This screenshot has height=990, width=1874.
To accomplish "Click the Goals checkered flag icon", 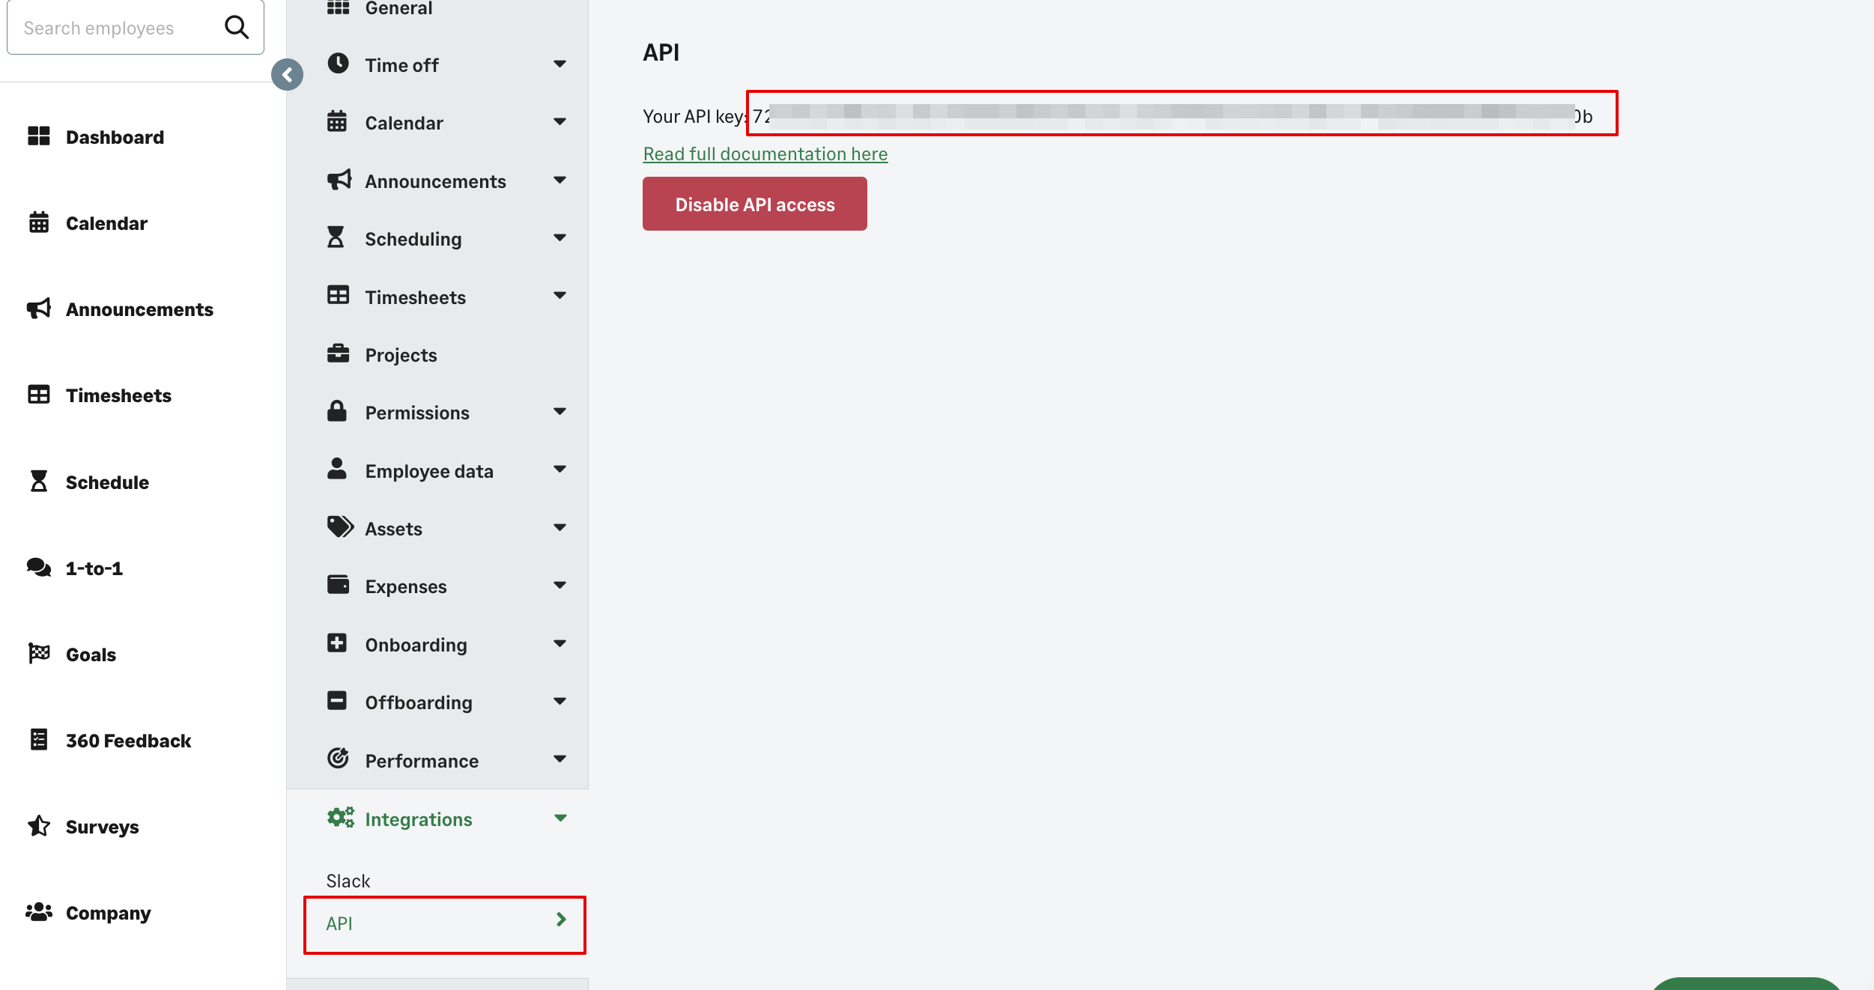I will (x=39, y=654).
